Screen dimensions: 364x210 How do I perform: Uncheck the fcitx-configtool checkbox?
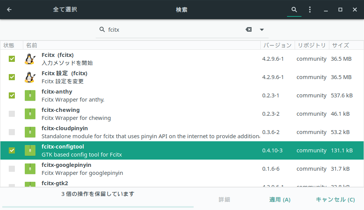[x=12, y=150]
